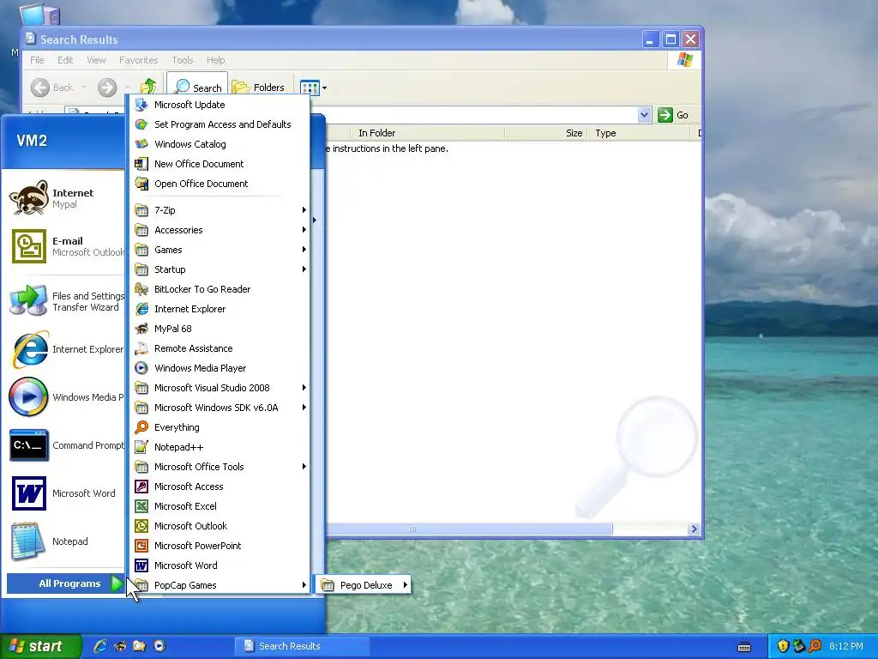Expand PopCap Games folder
Screen dimensions: 878x659
pyautogui.click(x=219, y=585)
